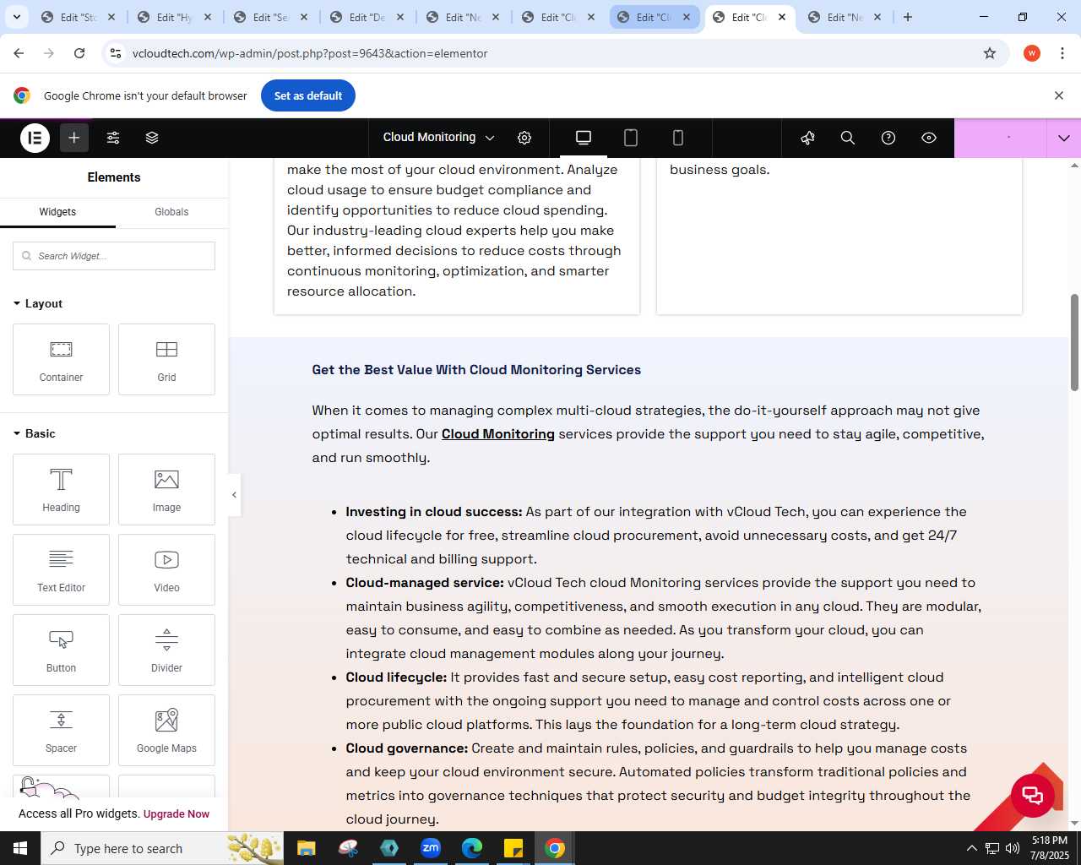Click the page vertical scrollbar thumb
The width and height of the screenshot is (1081, 865).
click(x=1074, y=342)
